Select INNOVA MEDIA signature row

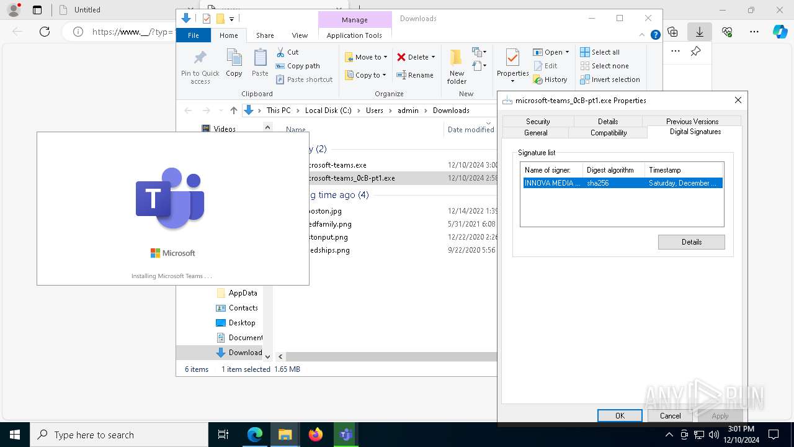click(622, 183)
